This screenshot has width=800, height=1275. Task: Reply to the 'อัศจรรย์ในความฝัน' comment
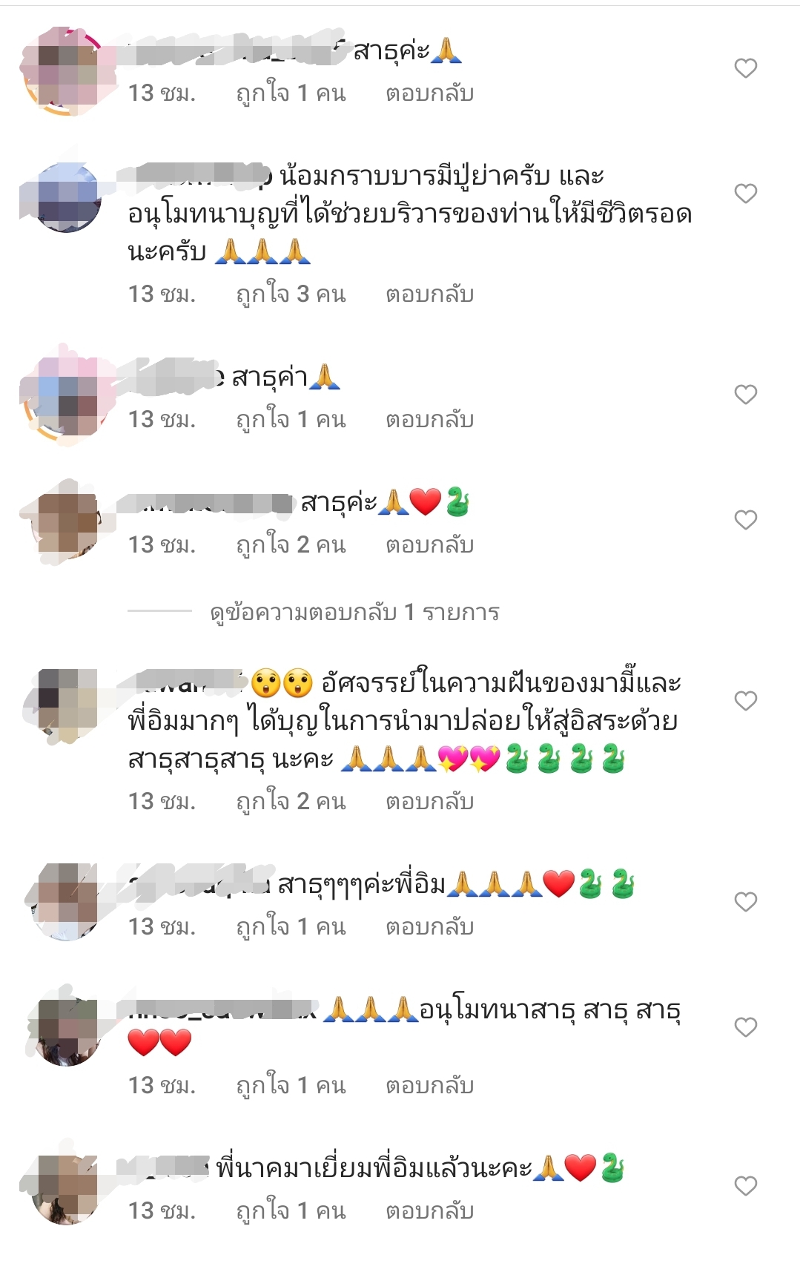coord(429,802)
